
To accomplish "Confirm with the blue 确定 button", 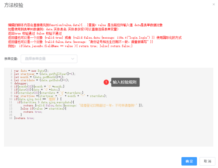I will pyautogui.click(x=189, y=161).
